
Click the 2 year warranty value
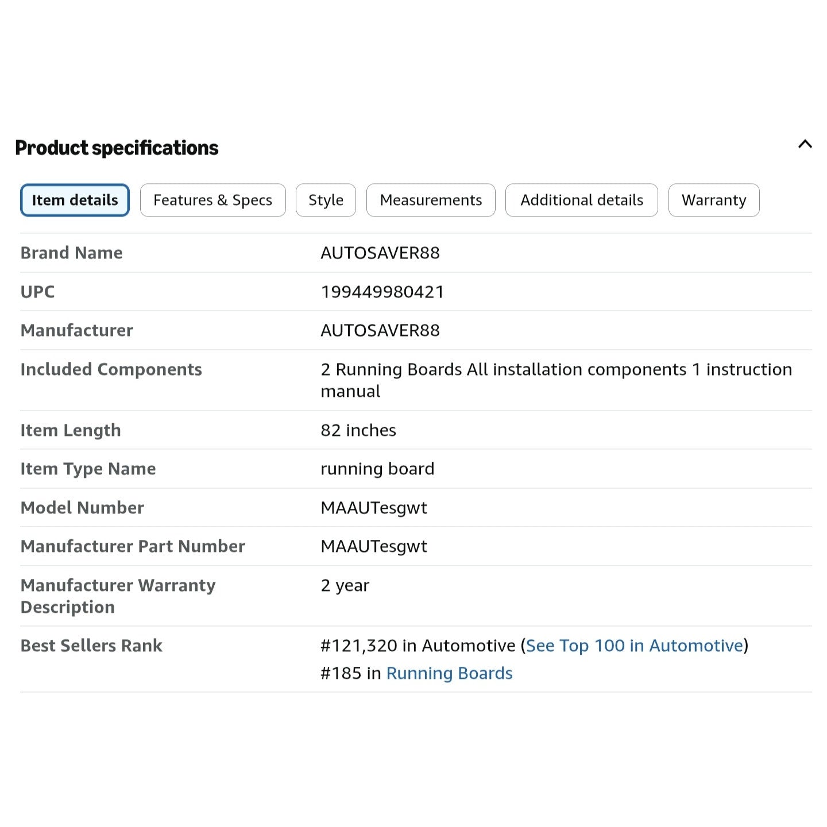[x=345, y=585]
